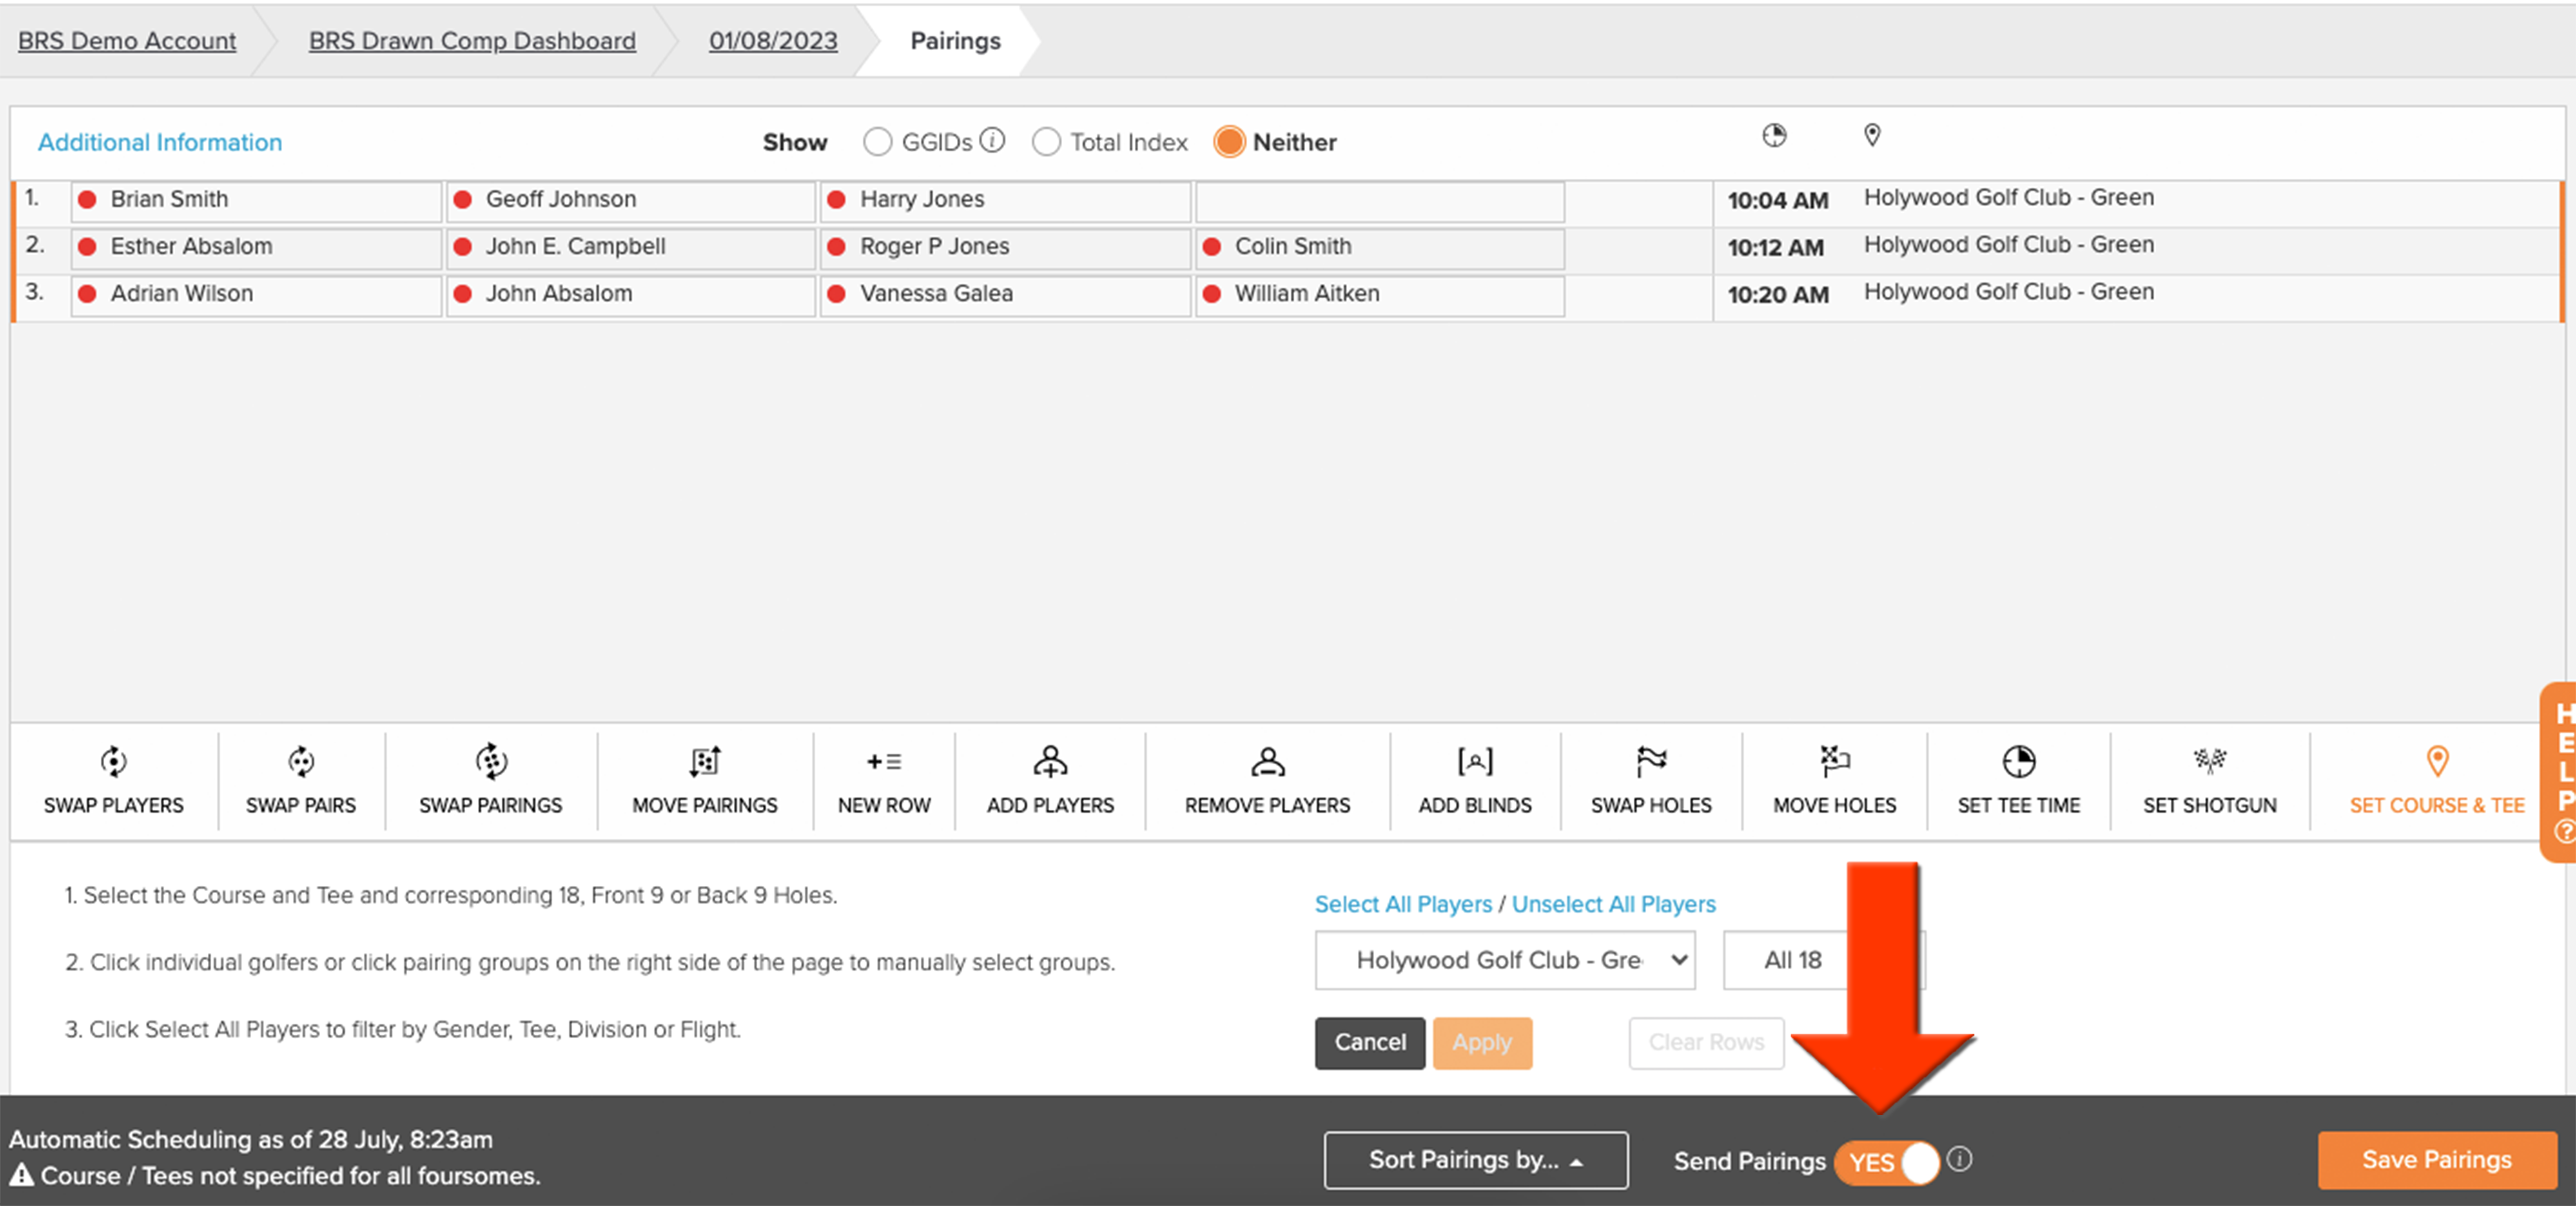Select player Geoff Johnson
This screenshot has height=1206, width=2576.
point(631,200)
